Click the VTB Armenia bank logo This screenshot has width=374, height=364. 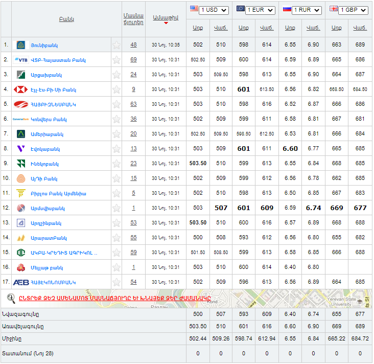[21, 60]
